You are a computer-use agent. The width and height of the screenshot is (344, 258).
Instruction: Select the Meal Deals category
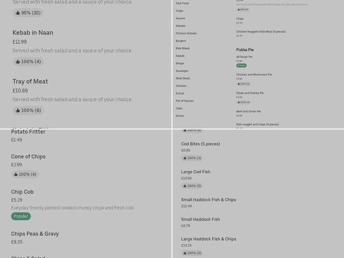pos(183,78)
